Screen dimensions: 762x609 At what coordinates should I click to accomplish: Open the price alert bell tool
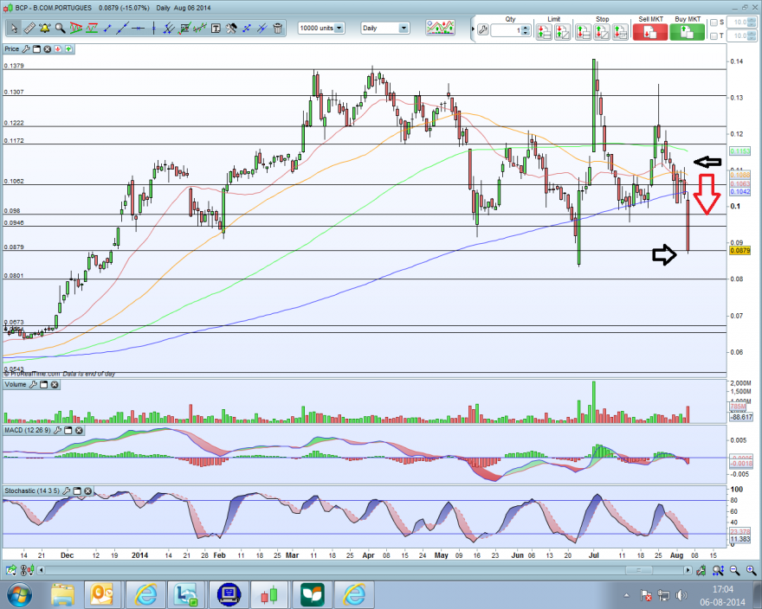45,29
